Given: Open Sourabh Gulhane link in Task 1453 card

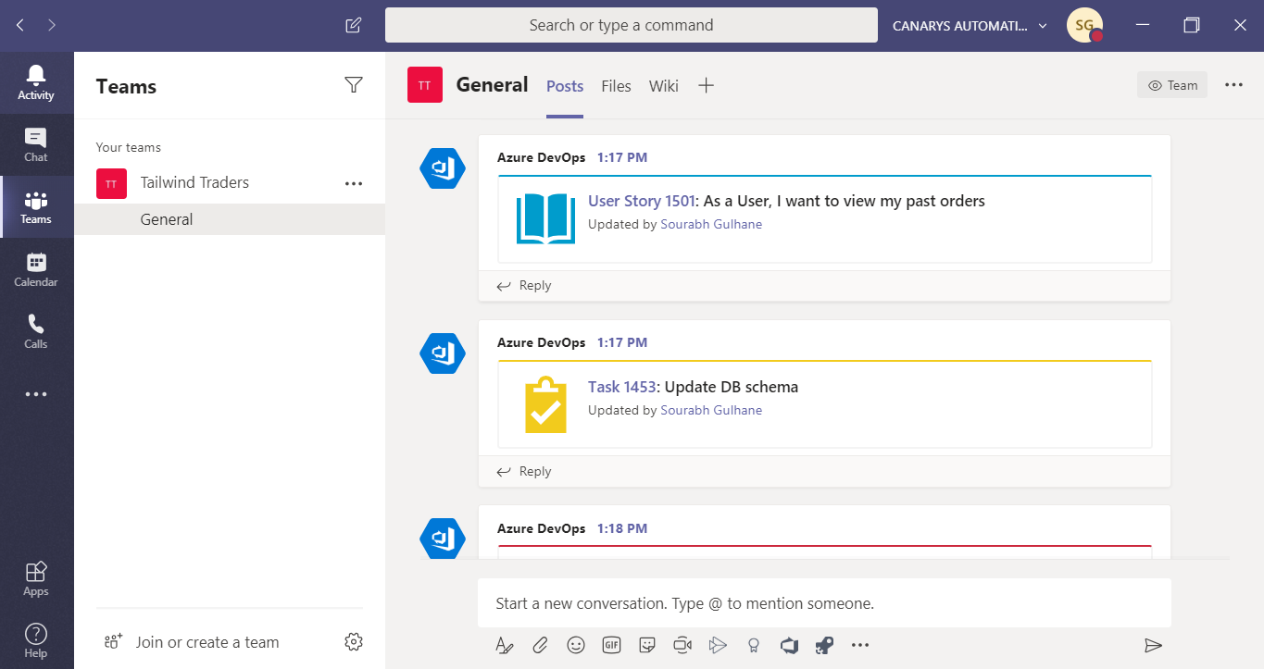Looking at the screenshot, I should [711, 410].
